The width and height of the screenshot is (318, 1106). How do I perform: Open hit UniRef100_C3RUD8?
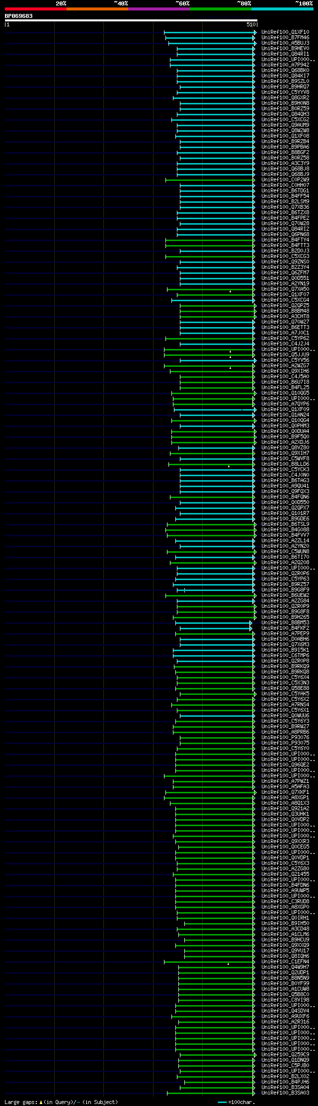click(285, 902)
